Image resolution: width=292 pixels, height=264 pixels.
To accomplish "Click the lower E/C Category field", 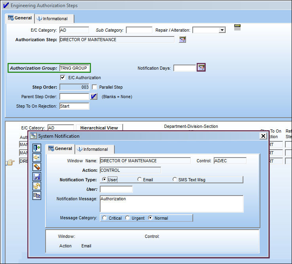I will pyautogui.click(x=61, y=128).
